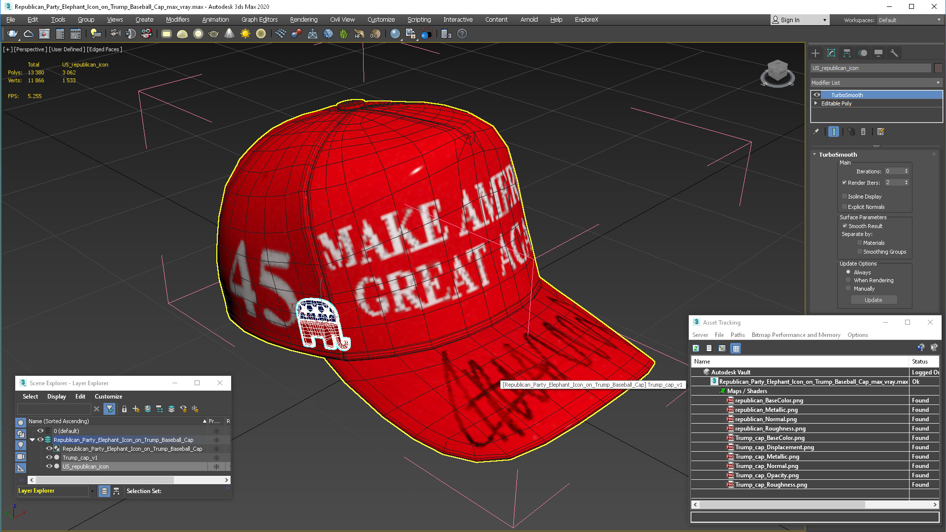Enable Separate by Smoothing Groups checkbox
The width and height of the screenshot is (946, 532).
point(860,251)
